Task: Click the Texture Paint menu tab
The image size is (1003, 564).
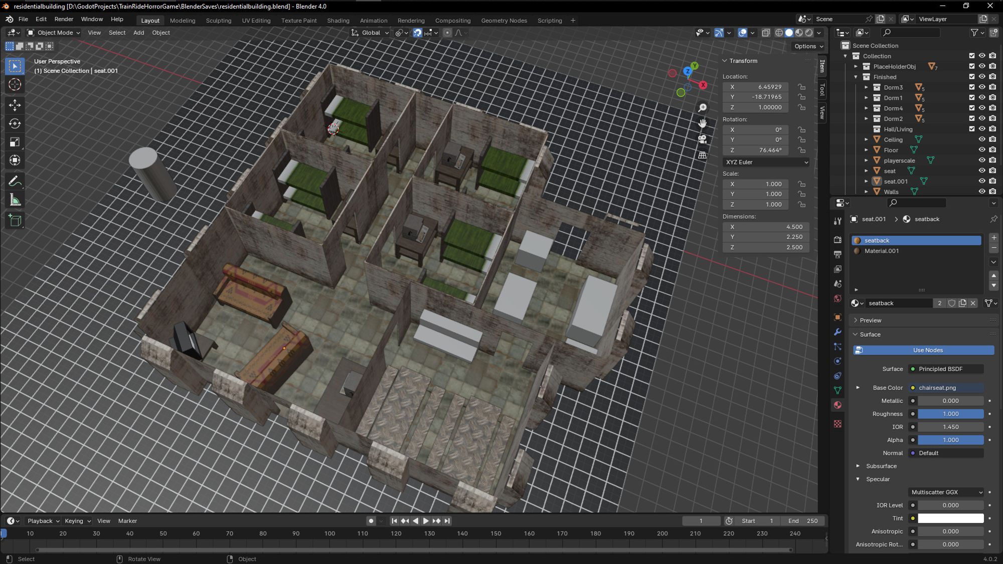Action: coord(299,20)
